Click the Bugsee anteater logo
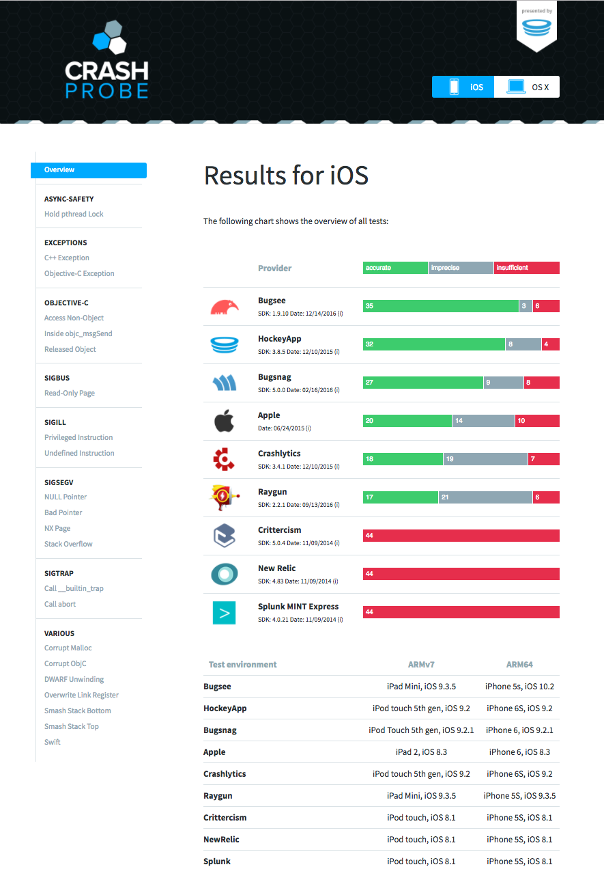The height and width of the screenshot is (882, 604). point(225,307)
